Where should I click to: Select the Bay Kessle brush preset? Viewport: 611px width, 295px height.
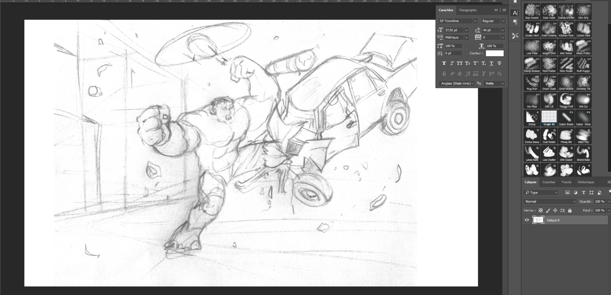(x=532, y=12)
